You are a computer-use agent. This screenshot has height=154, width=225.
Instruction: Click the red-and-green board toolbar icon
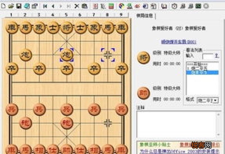click(111, 6)
